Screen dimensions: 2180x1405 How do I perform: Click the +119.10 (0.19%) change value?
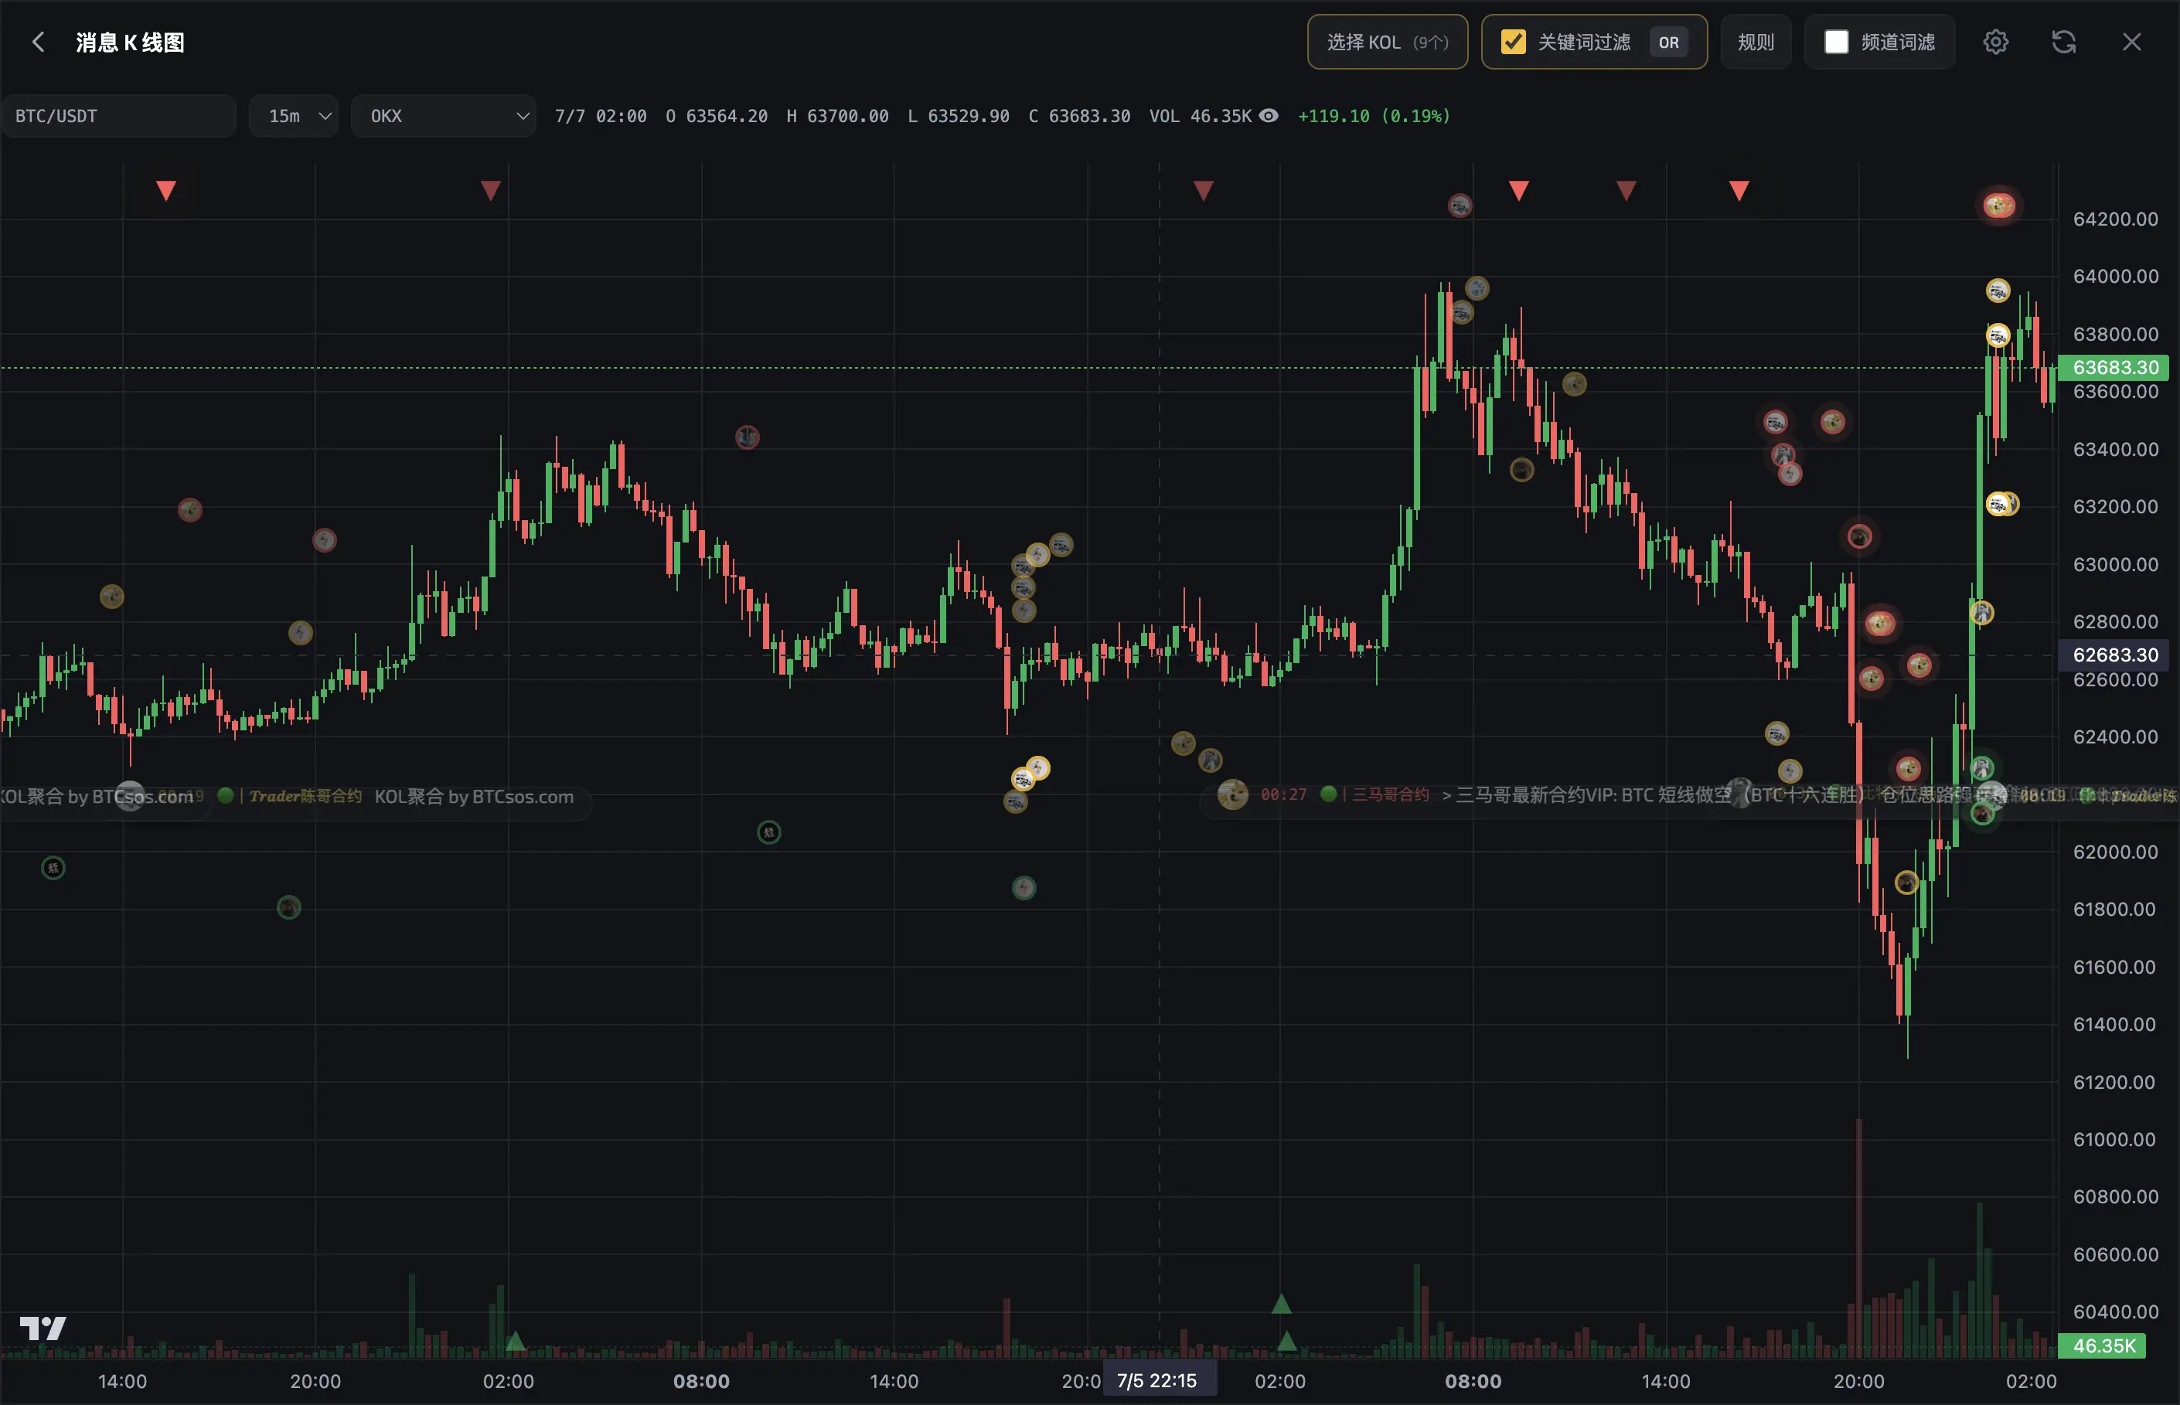[x=1374, y=116]
